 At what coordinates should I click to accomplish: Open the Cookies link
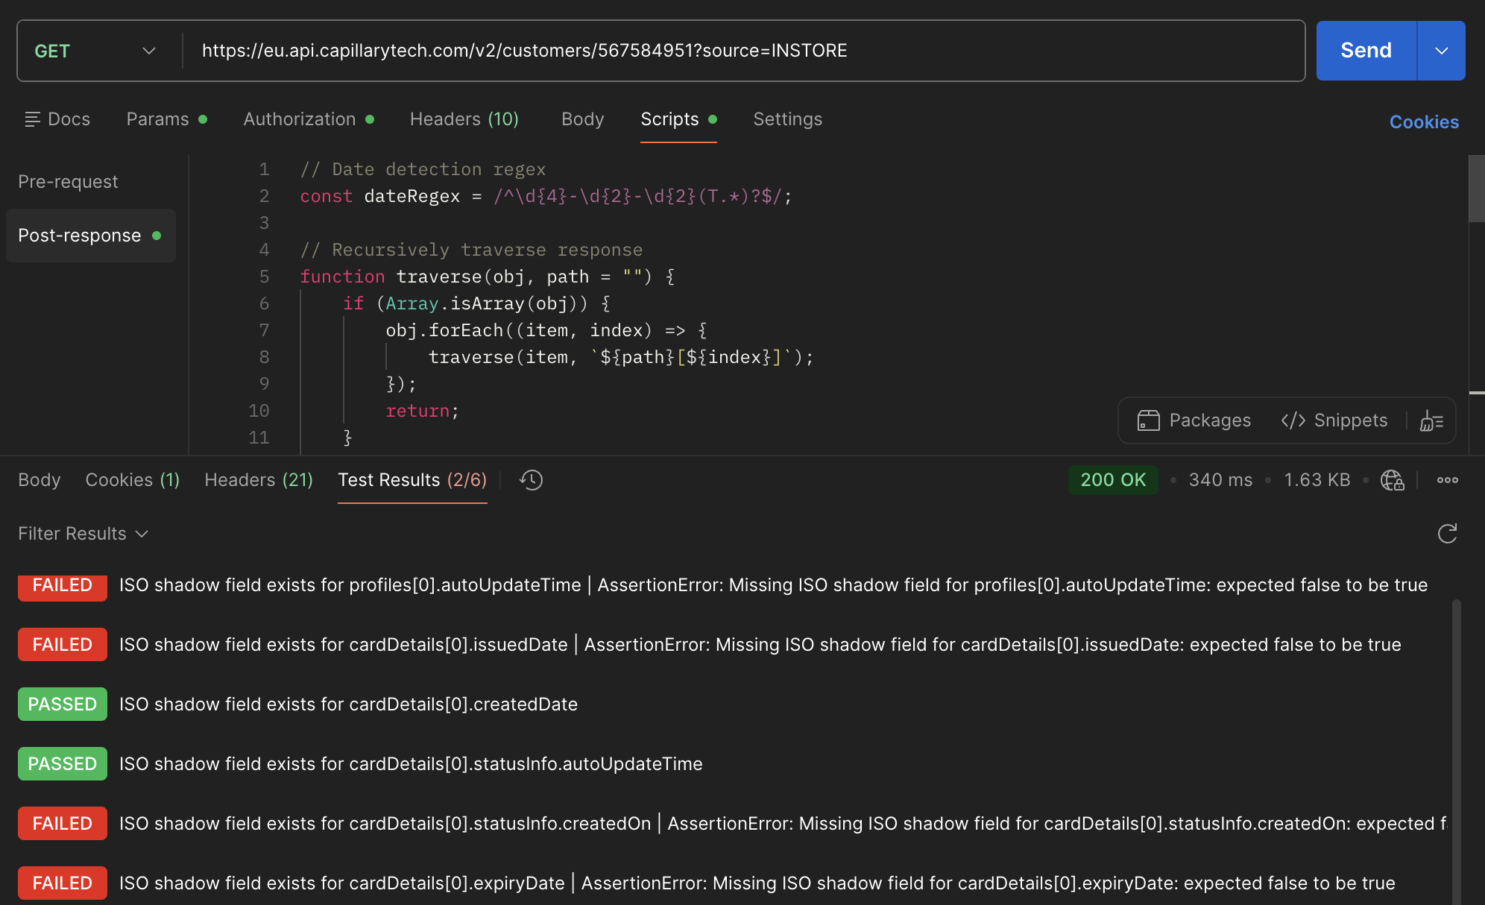pos(1424,122)
